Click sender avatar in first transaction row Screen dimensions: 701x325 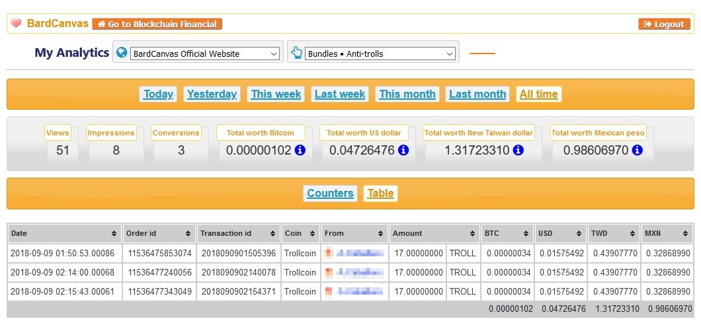[x=329, y=253]
